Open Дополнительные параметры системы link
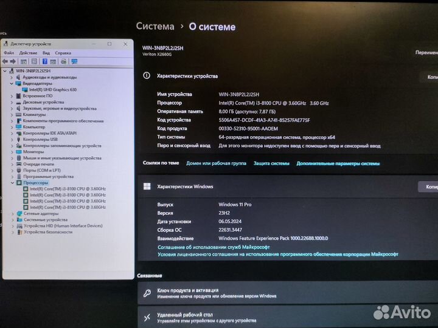 (x=338, y=163)
